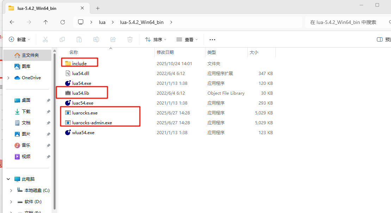Select the luarocks.exe file
Image resolution: width=391 pixels, height=213 pixels.
pyautogui.click(x=85, y=113)
